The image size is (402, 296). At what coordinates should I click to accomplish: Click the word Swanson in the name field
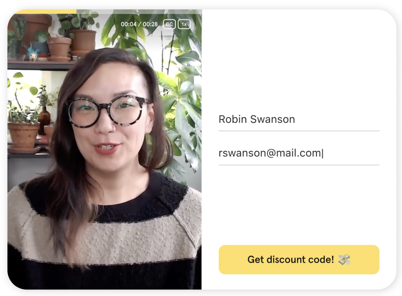272,119
